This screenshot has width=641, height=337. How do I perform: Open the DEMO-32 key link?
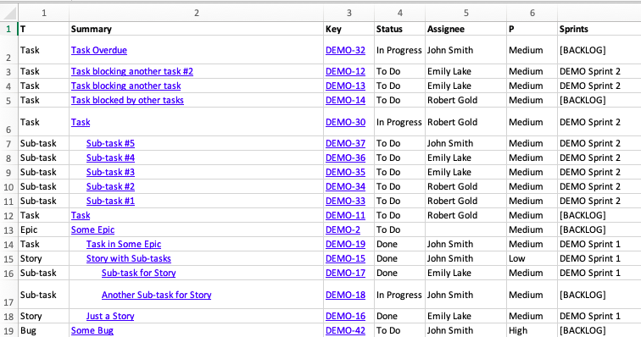point(345,50)
